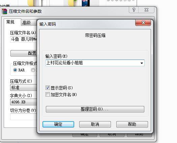The image size is (177, 143).
Task: Open the 字典大小 4096 KB dropdown
Action: point(24,102)
